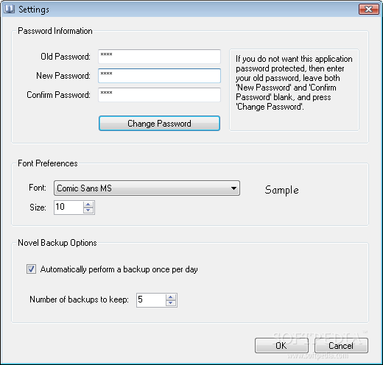Confirm settings with OK button
The image size is (383, 365).
pos(281,345)
